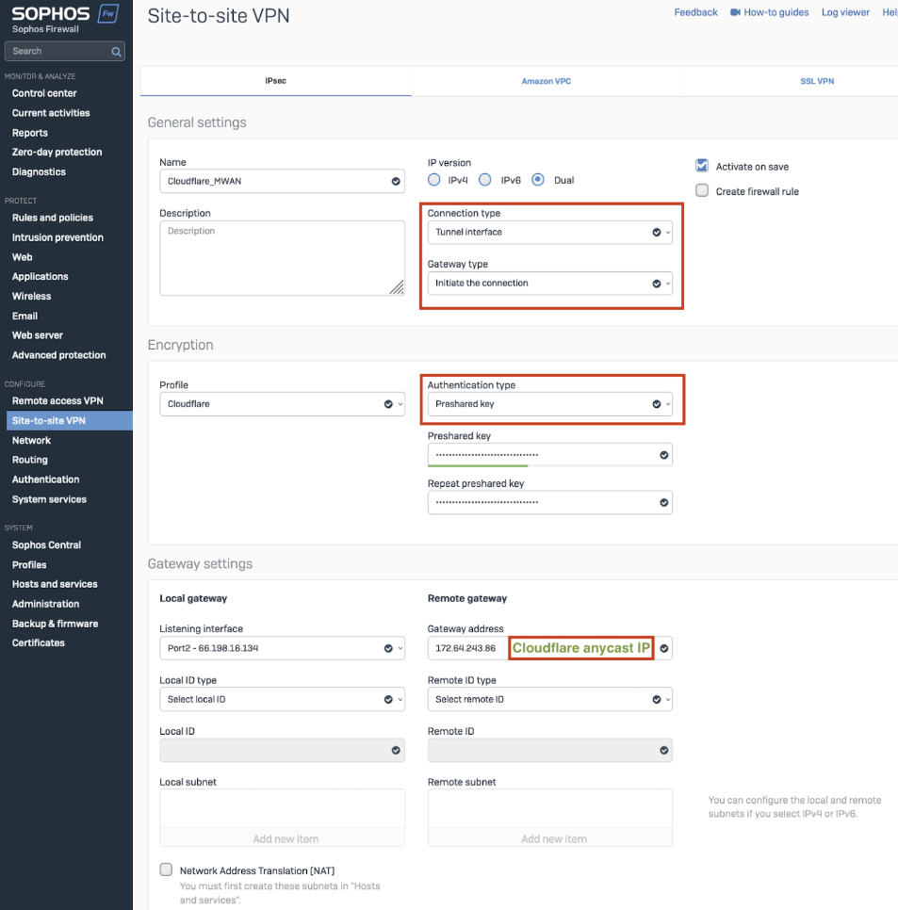Open Network under Configure
The width and height of the screenshot is (898, 910).
[31, 441]
